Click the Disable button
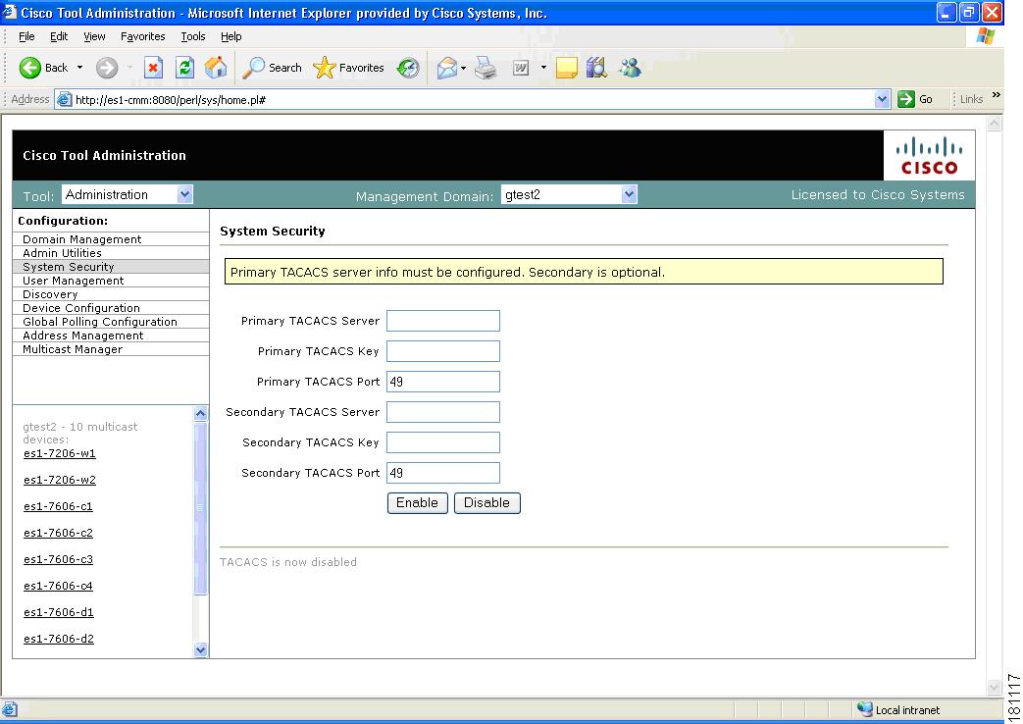This screenshot has height=724, width=1023. click(486, 502)
